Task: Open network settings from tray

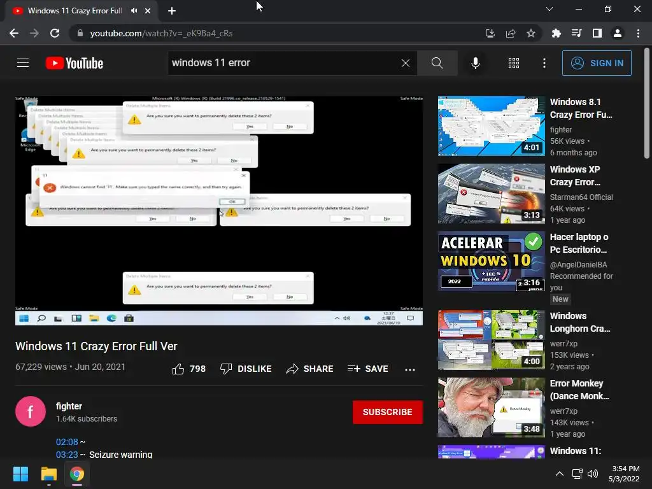Action: coord(577,474)
